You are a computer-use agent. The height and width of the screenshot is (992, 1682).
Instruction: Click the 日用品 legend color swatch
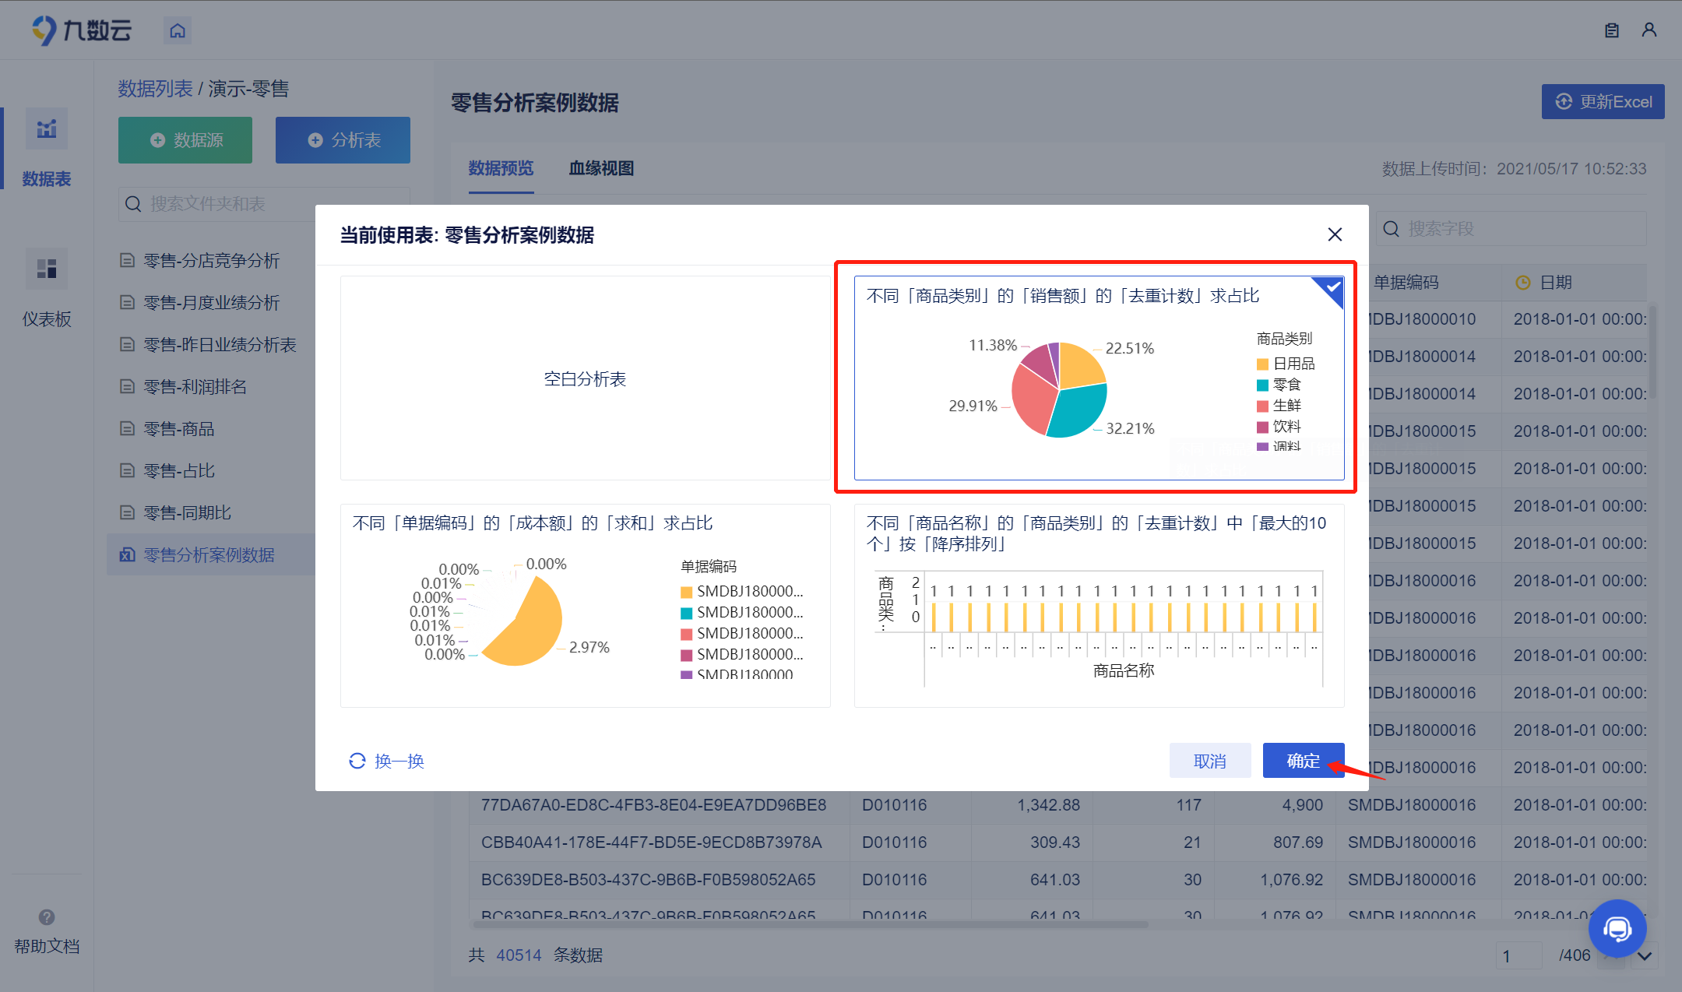click(1262, 364)
